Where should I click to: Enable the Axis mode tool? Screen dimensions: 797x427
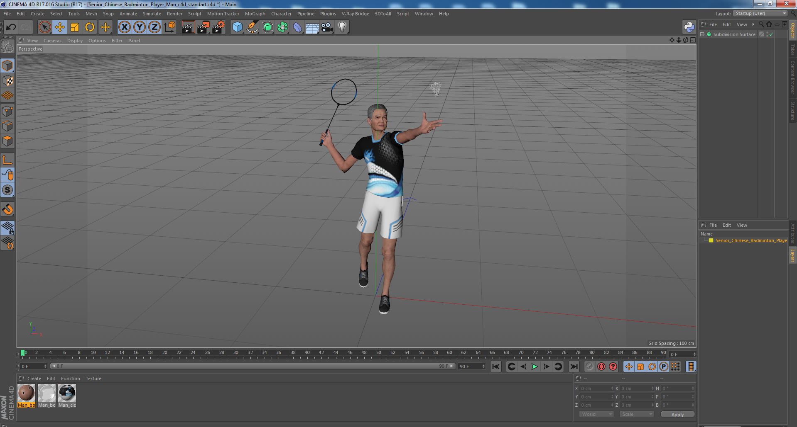[x=7, y=160]
